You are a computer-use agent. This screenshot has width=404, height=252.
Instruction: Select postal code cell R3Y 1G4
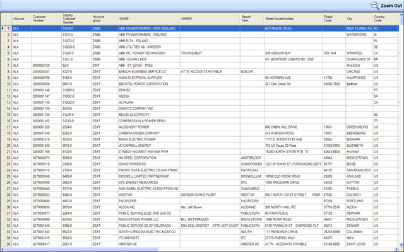(x=334, y=53)
